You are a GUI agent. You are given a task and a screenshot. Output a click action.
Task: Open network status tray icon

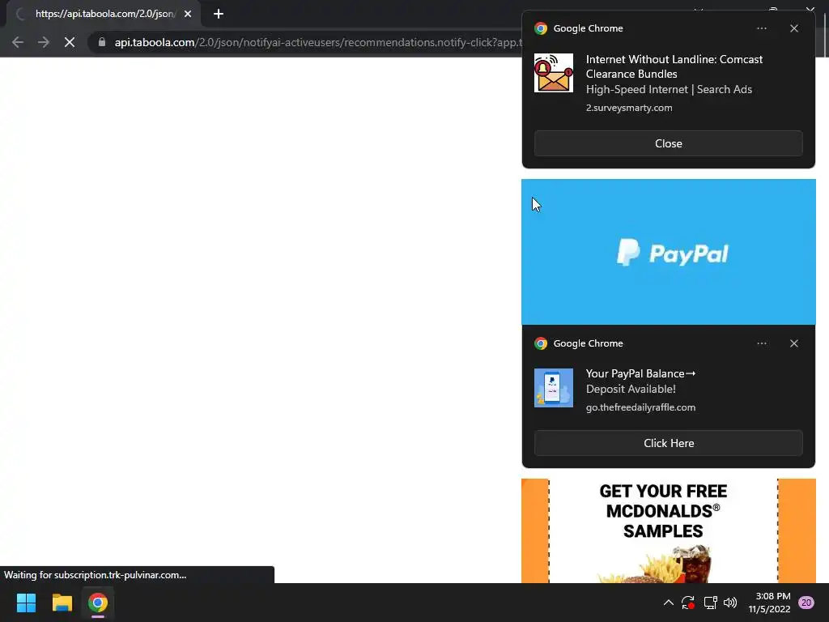pos(710,603)
